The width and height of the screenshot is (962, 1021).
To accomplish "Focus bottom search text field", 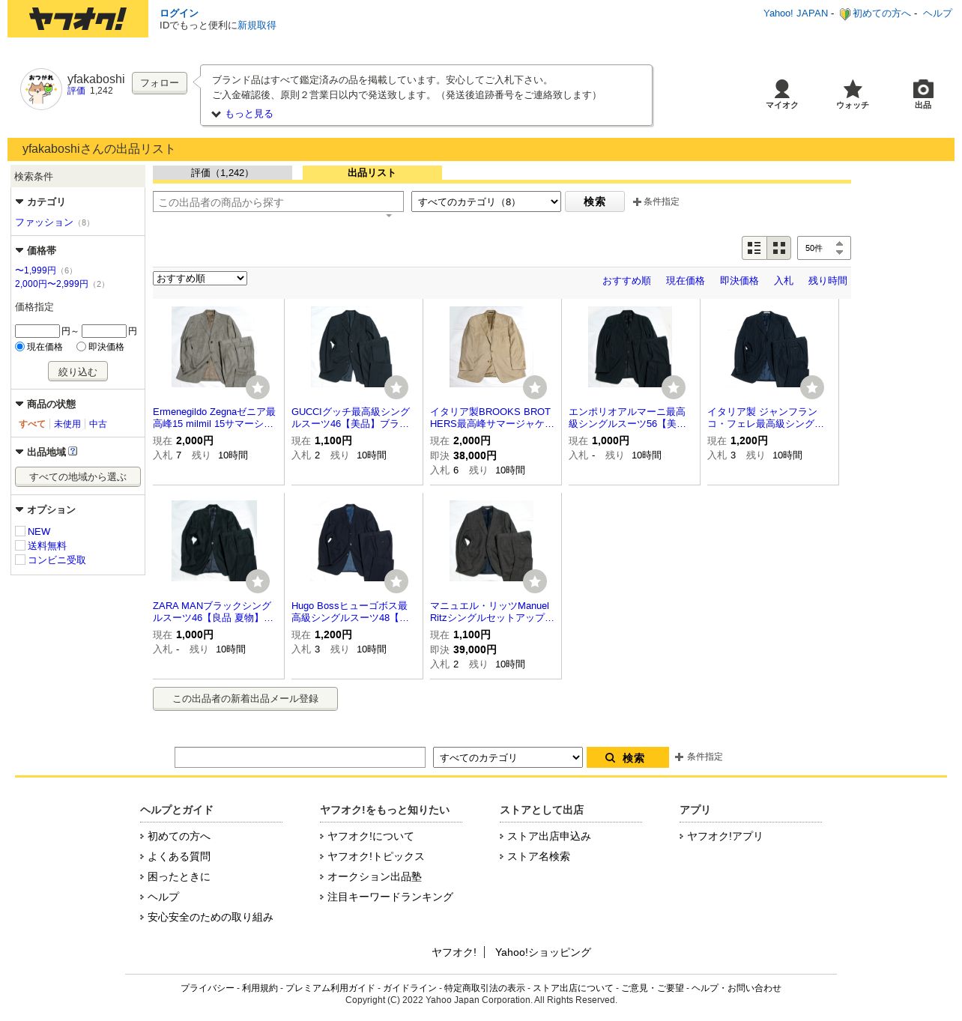I will tap(300, 757).
